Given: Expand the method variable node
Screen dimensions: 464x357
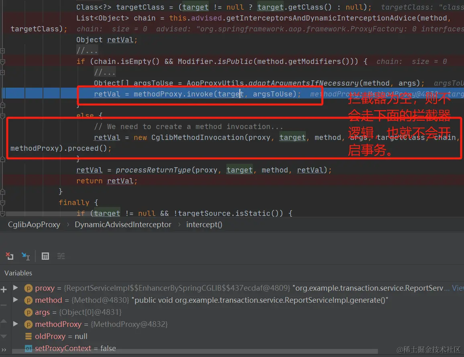Looking at the screenshot, I should 15,300.
